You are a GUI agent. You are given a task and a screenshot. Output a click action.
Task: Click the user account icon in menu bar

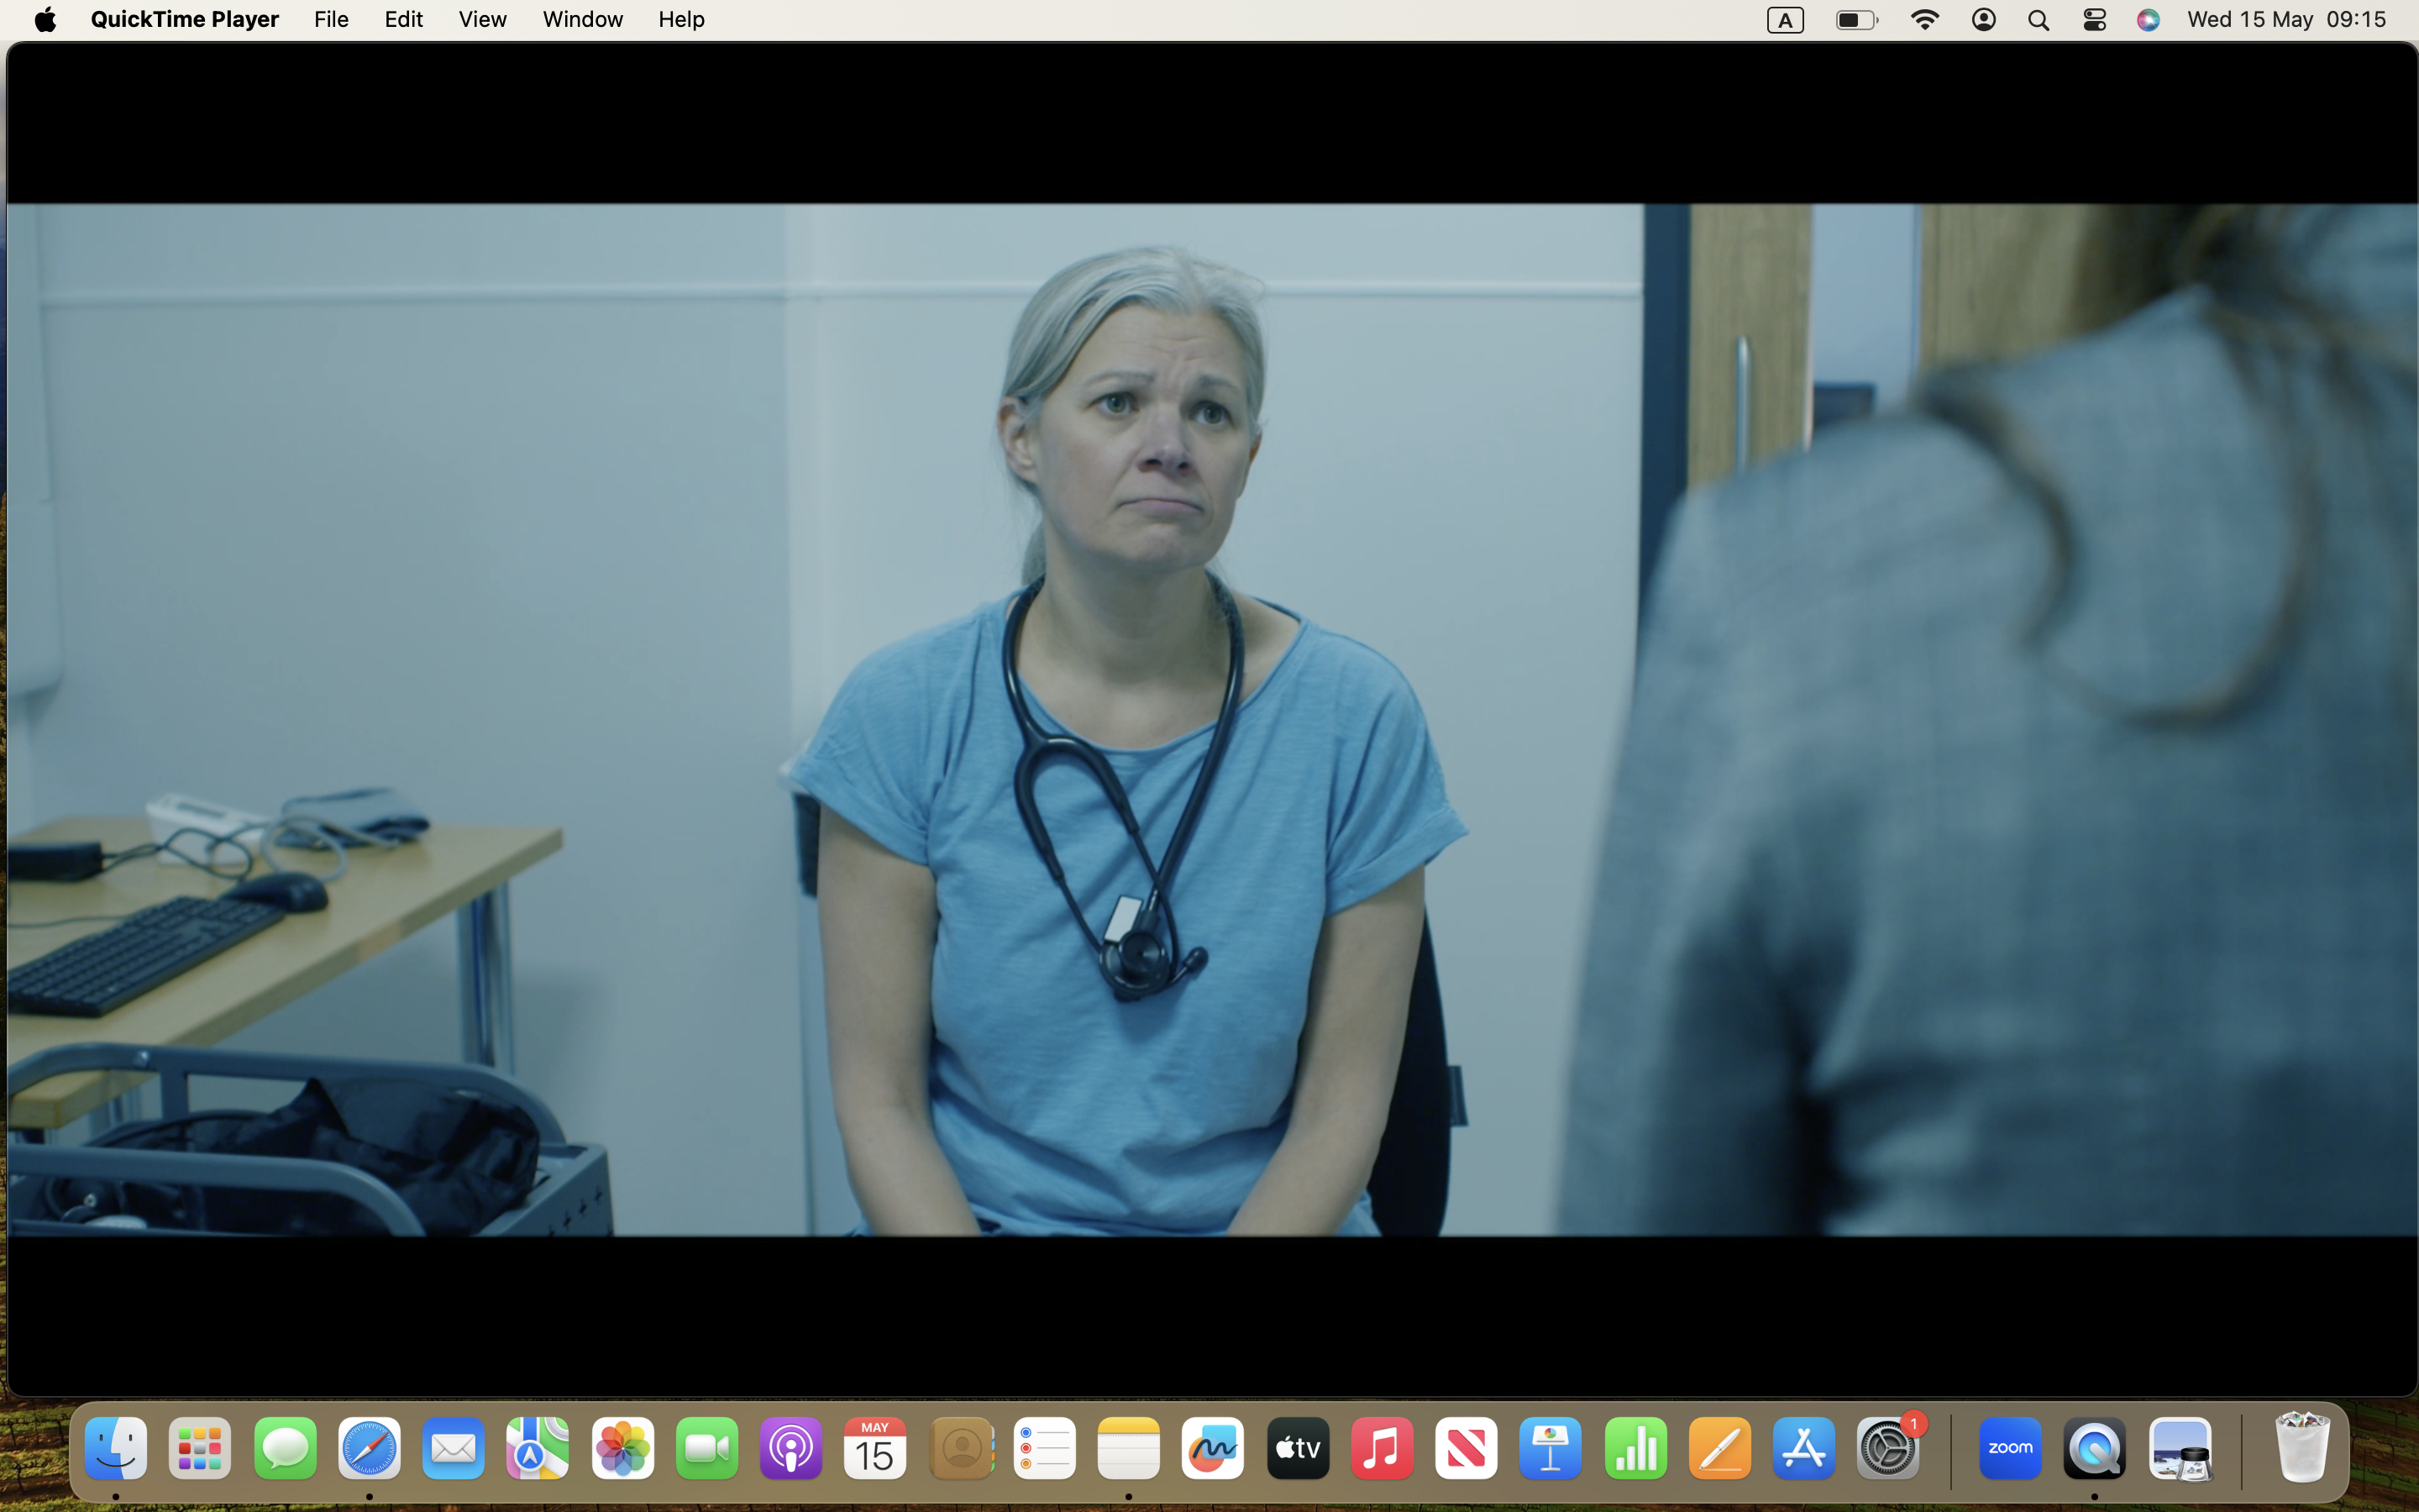point(1983,20)
